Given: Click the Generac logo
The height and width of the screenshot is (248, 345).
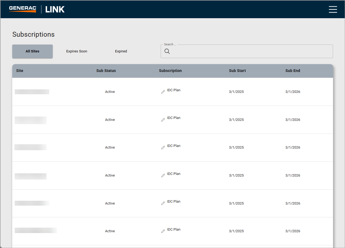Looking at the screenshot, I should tap(23, 9).
